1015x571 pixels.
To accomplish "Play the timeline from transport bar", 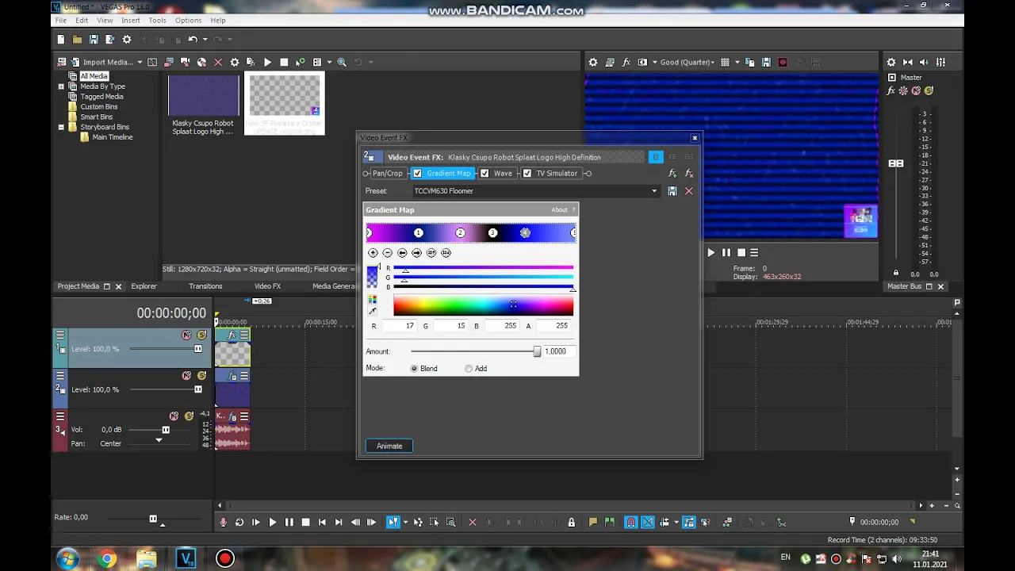I will click(272, 522).
